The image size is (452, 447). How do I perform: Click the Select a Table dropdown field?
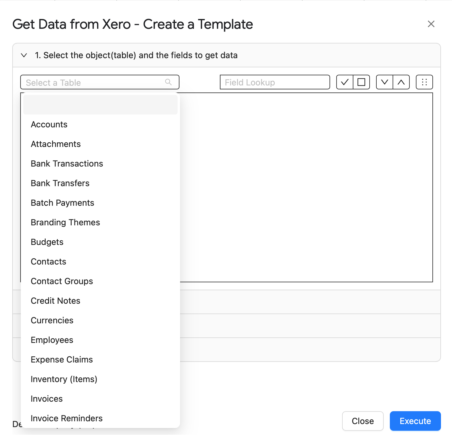(100, 82)
